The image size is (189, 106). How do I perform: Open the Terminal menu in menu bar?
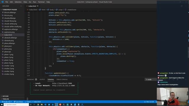pyautogui.click(x=41, y=2)
